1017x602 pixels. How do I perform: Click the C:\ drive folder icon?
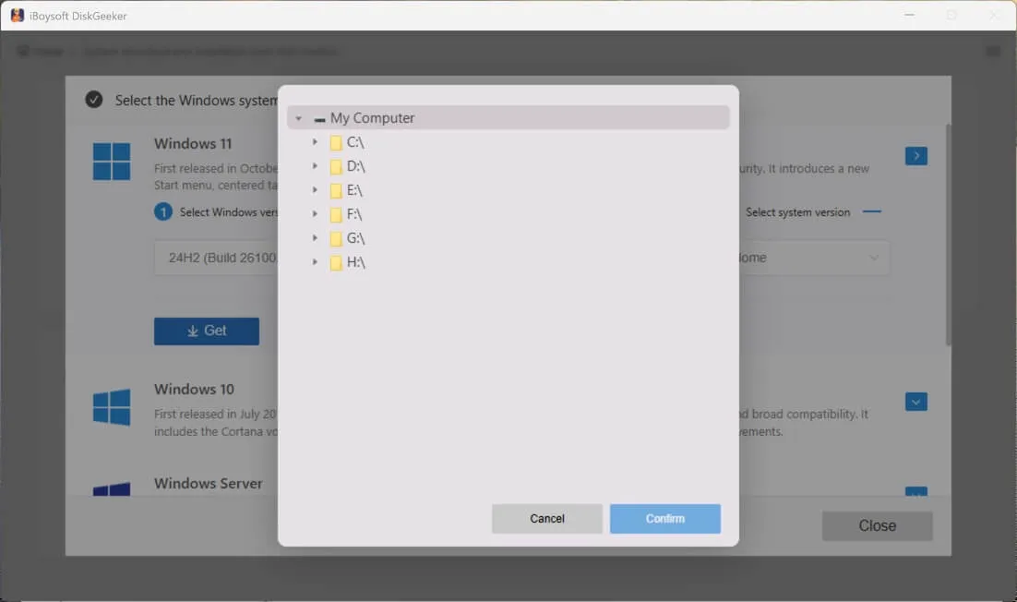(x=337, y=142)
